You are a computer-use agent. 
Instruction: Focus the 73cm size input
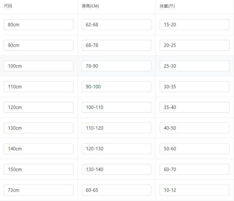(38, 190)
